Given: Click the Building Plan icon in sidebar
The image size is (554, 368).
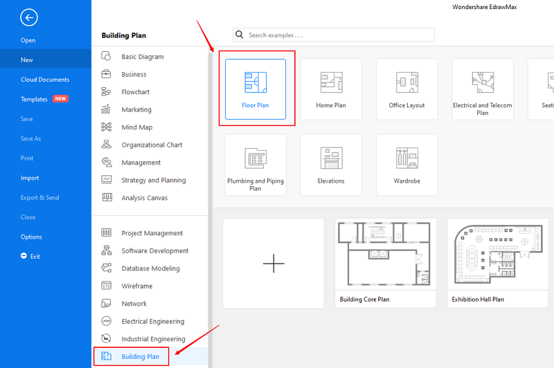Looking at the screenshot, I should point(107,356).
